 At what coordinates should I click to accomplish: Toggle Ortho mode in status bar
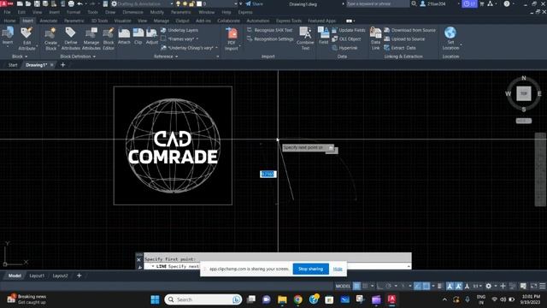click(379, 286)
